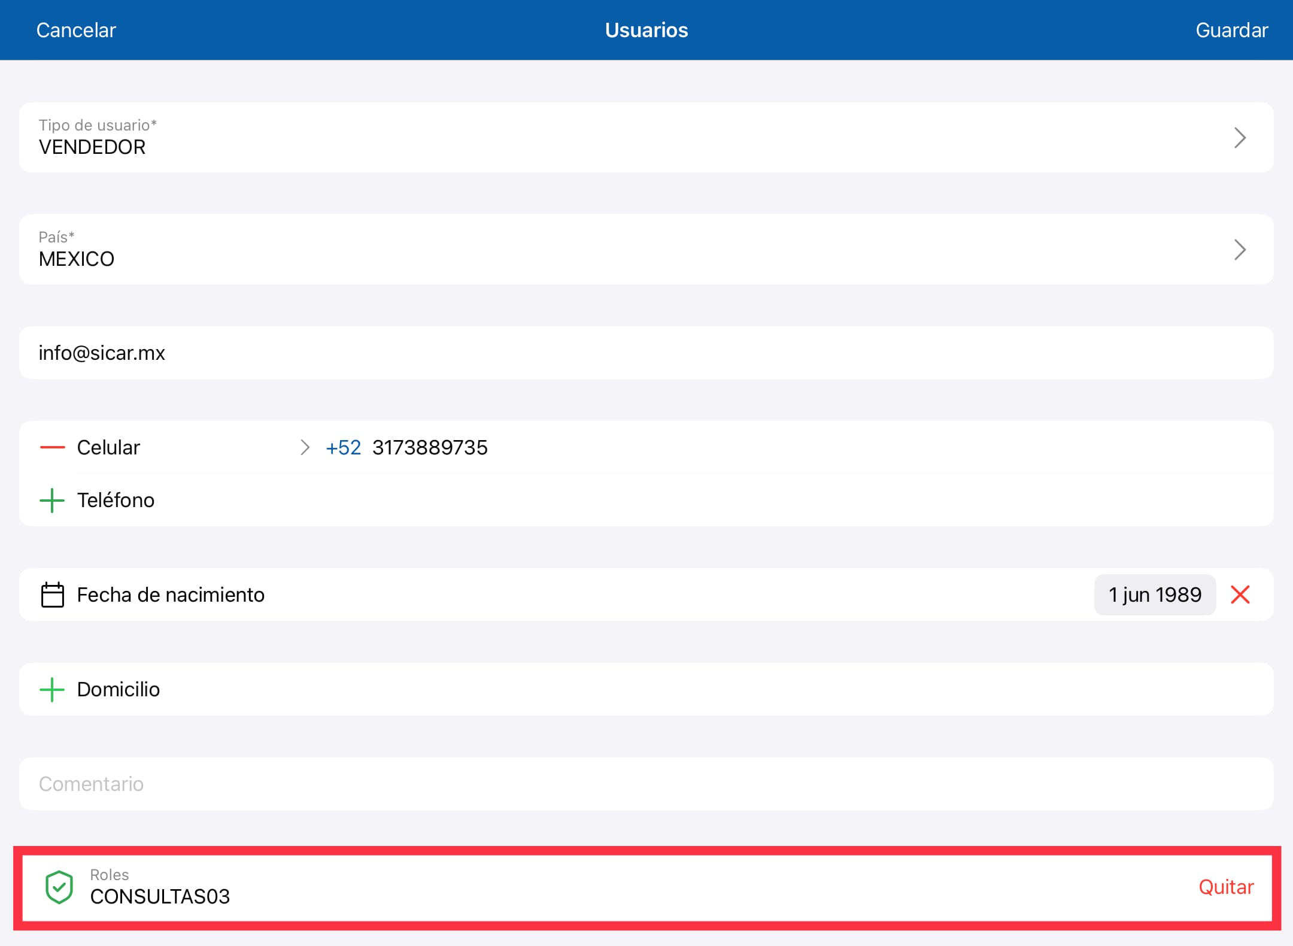
Task: Tap the Usuarios title
Action: [646, 30]
